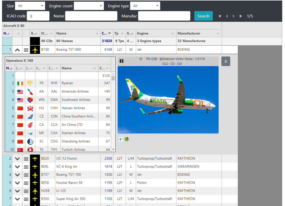The height and width of the screenshot is (206, 285).
Task: Click the Shandong Airlines logo icon
Action: point(30,141)
